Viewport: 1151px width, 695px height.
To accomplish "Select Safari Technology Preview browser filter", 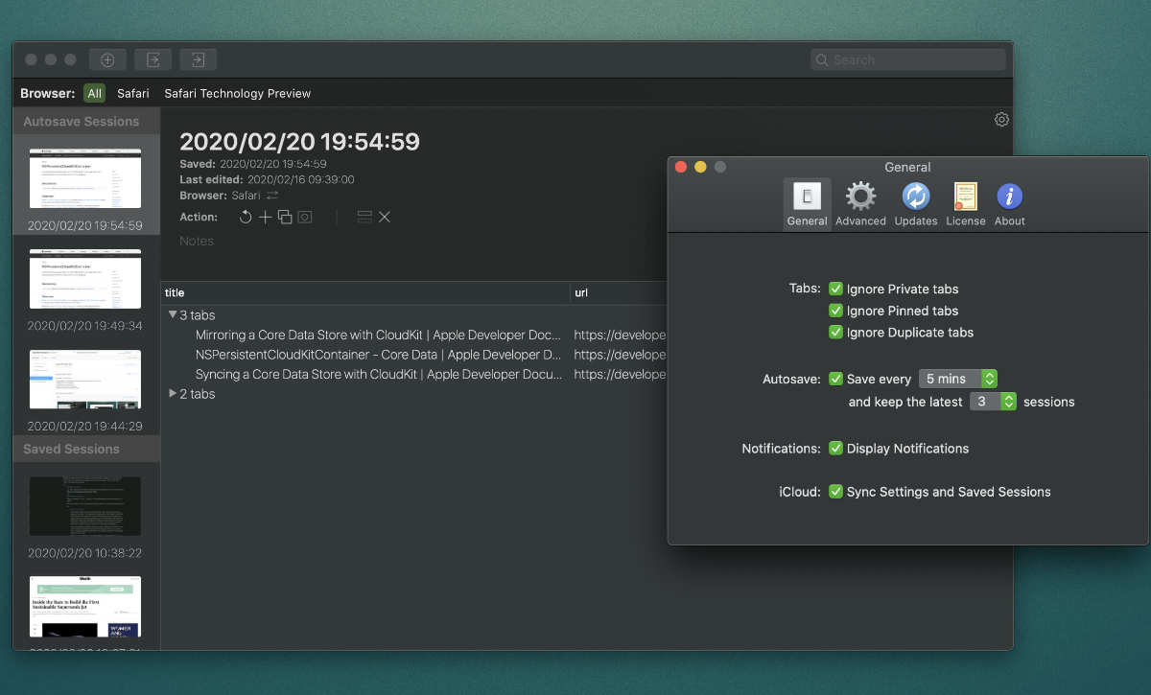I will click(x=237, y=93).
